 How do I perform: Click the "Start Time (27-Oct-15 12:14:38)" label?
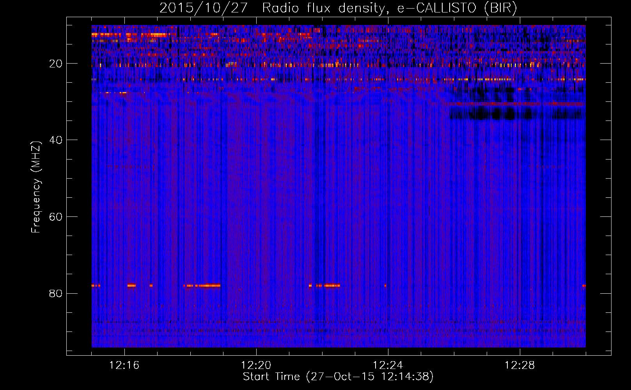(x=338, y=376)
